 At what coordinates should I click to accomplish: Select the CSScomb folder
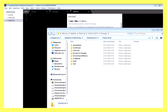75,51
